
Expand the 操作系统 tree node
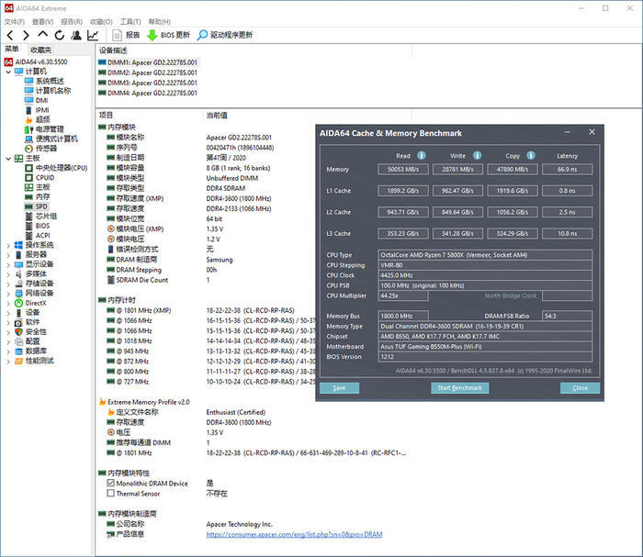8,245
